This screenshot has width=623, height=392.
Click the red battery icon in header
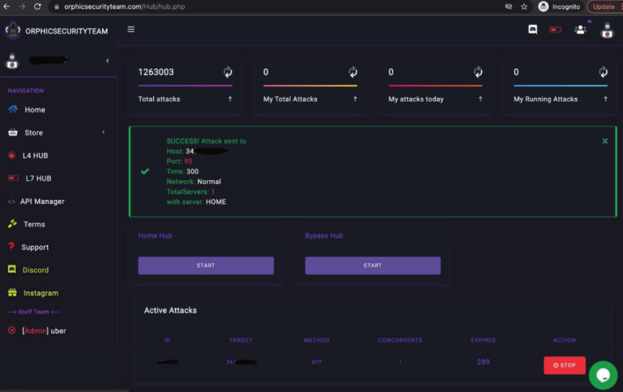click(x=555, y=29)
